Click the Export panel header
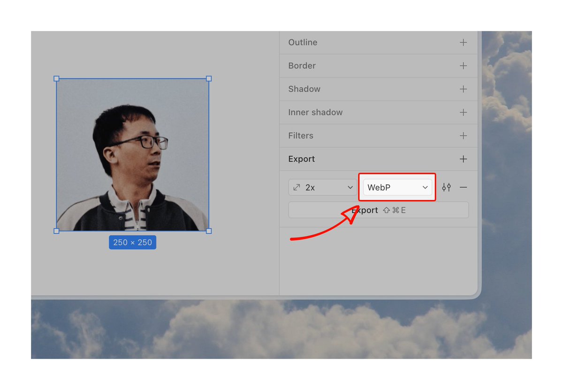 pos(302,159)
